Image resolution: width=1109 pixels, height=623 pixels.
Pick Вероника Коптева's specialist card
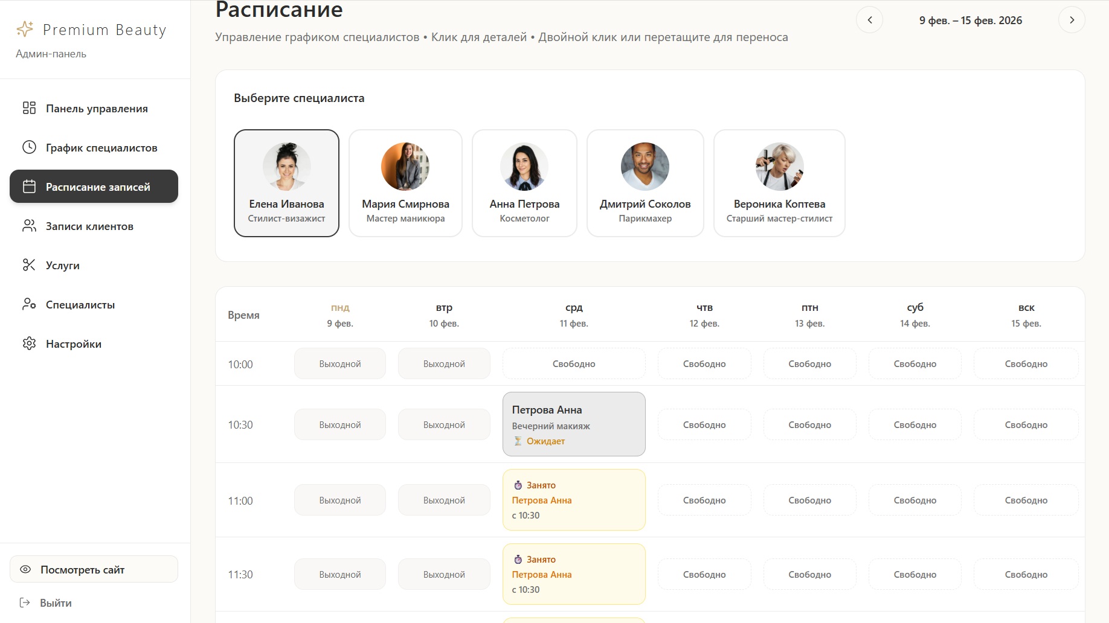click(779, 183)
